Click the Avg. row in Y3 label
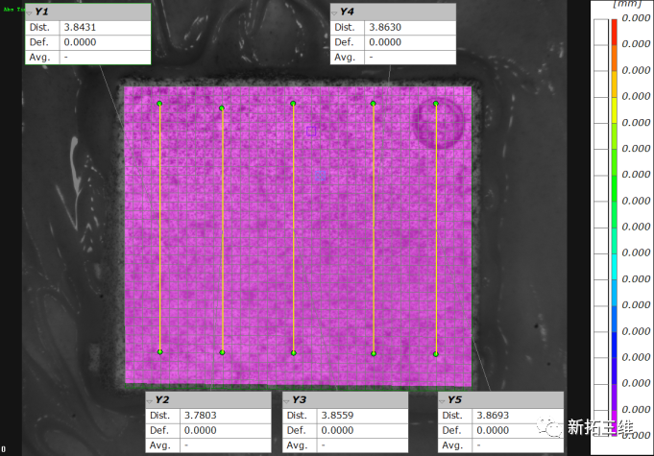 [x=345, y=445]
